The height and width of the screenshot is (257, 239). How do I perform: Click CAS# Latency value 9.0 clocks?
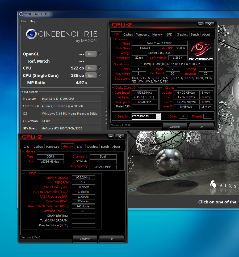pyautogui.click(x=83, y=187)
